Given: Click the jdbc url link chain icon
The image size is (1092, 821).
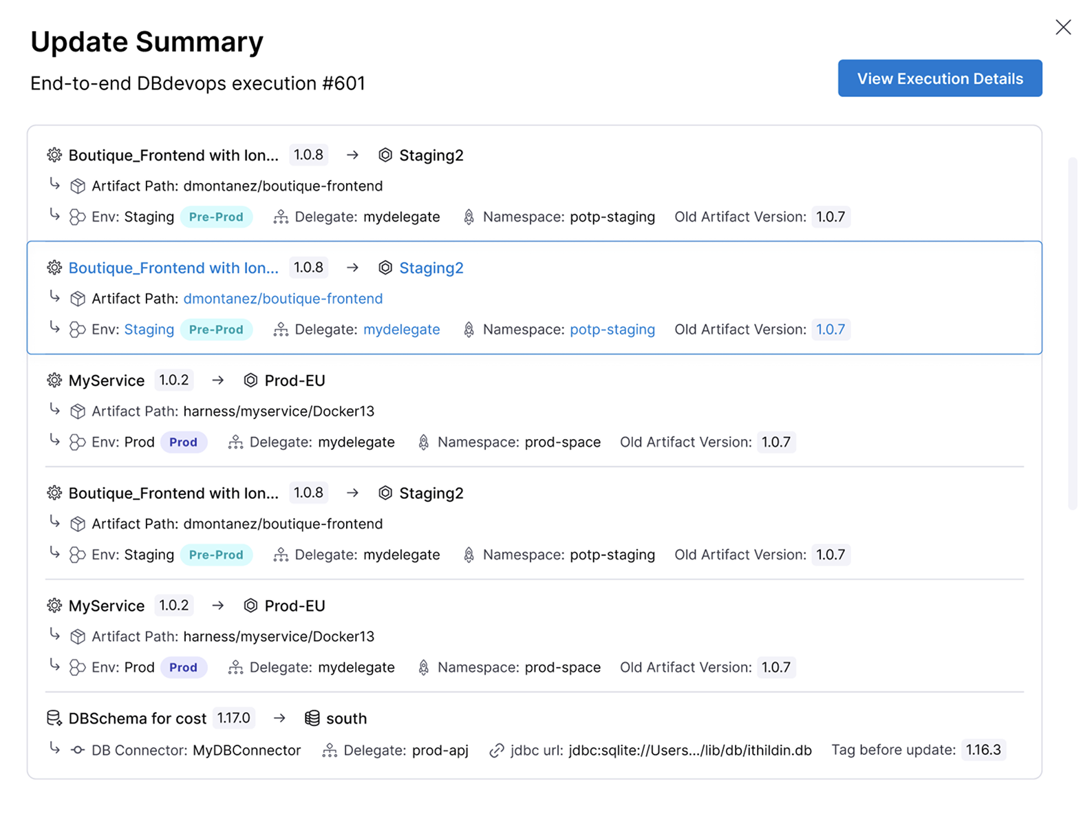Looking at the screenshot, I should pyautogui.click(x=496, y=750).
